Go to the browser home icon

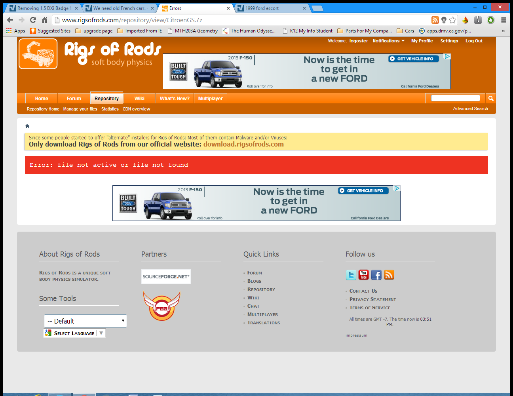(x=44, y=20)
